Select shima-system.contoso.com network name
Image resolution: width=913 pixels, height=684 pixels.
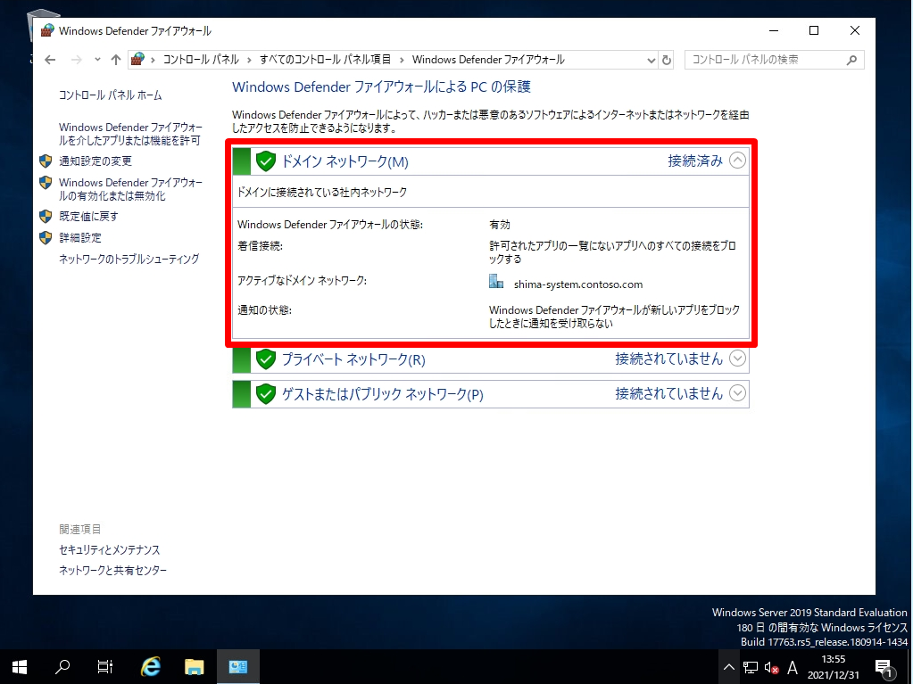pos(578,284)
